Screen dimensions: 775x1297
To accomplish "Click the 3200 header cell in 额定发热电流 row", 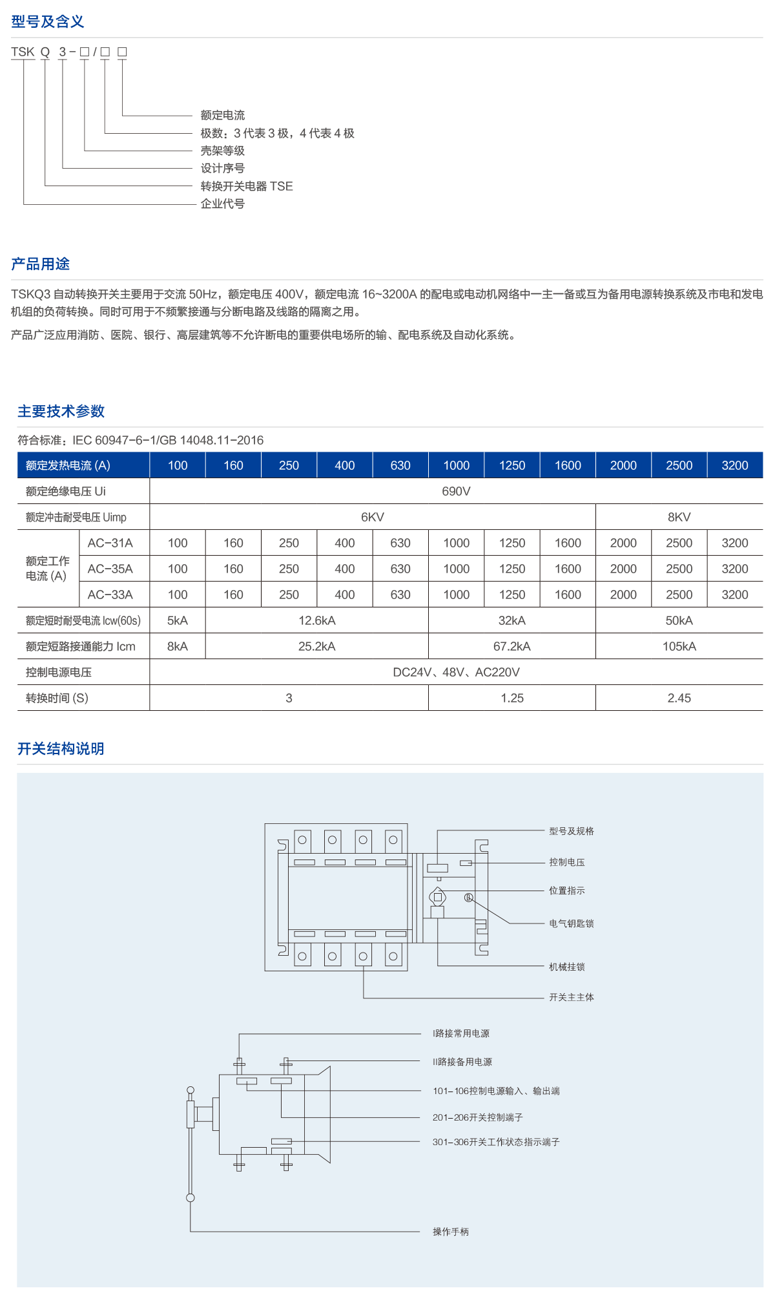I will tap(735, 465).
